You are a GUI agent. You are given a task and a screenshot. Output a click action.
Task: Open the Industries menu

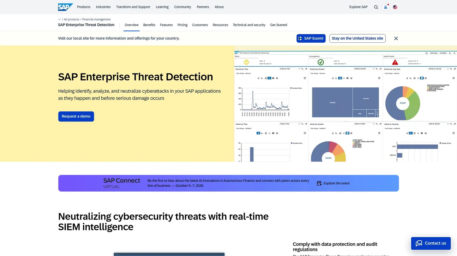[103, 7]
